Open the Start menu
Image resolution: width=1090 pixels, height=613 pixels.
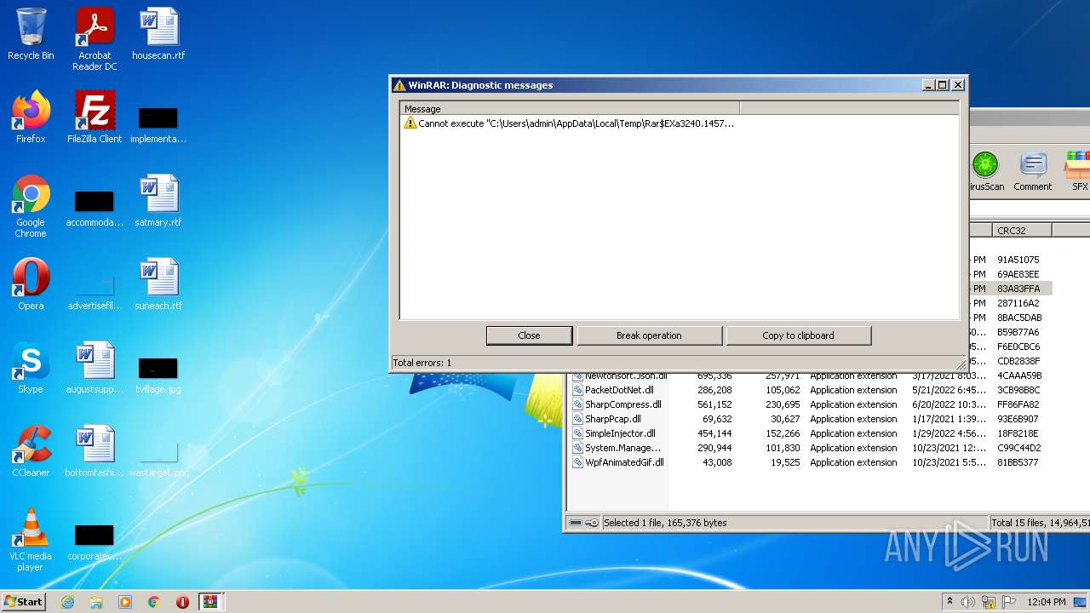[x=24, y=602]
